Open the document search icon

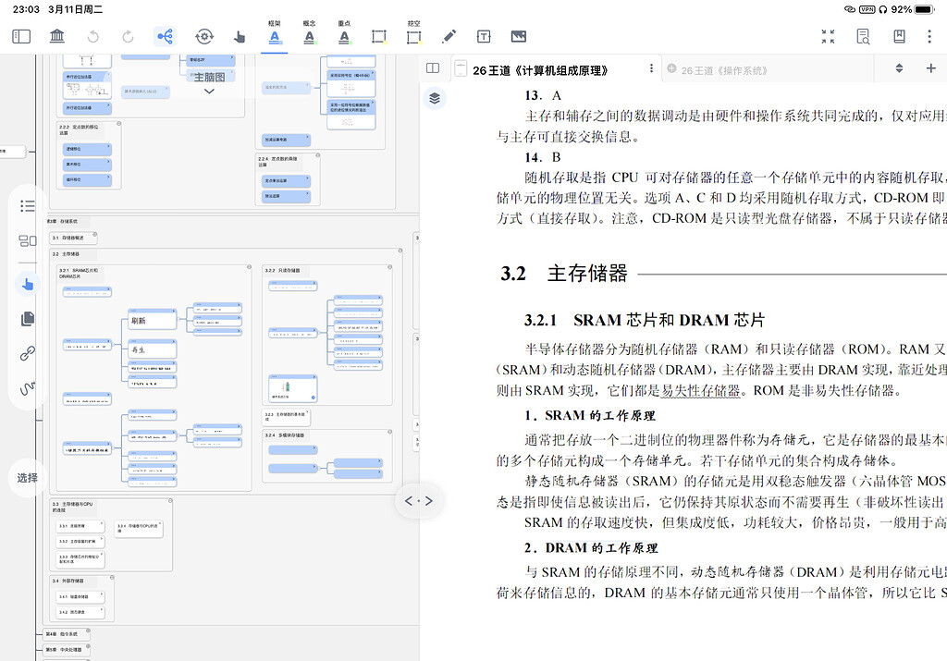click(863, 35)
